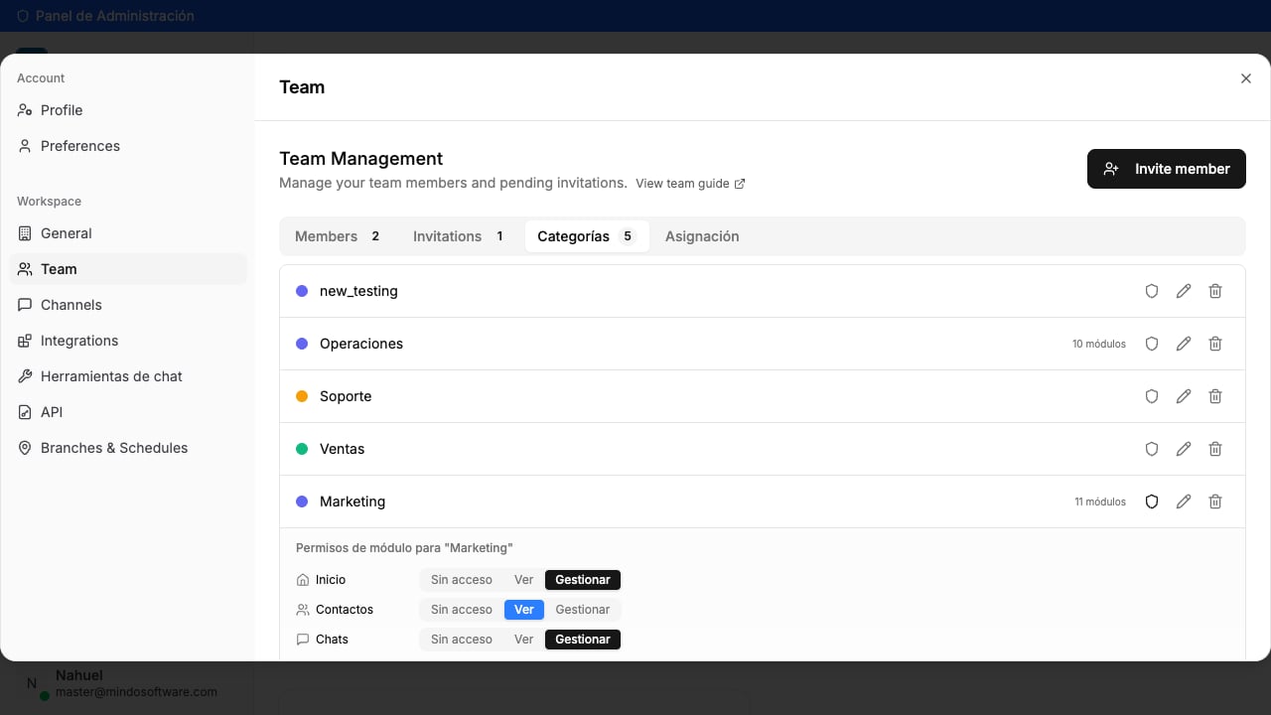The width and height of the screenshot is (1271, 715).
Task: Delete the new_testing category
Action: point(1215,291)
